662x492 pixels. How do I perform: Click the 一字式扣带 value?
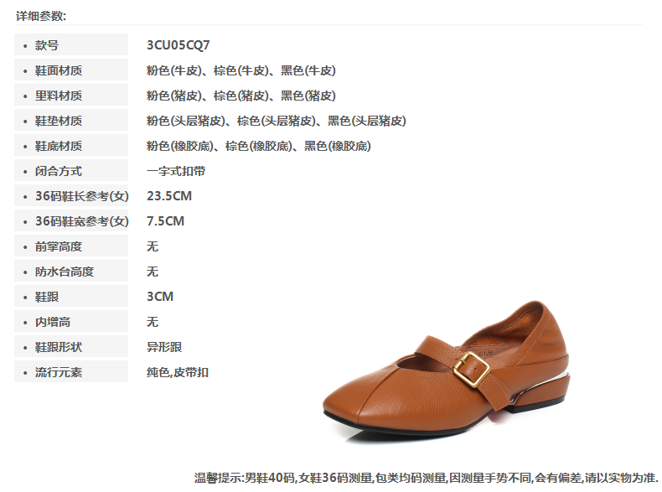pos(176,171)
